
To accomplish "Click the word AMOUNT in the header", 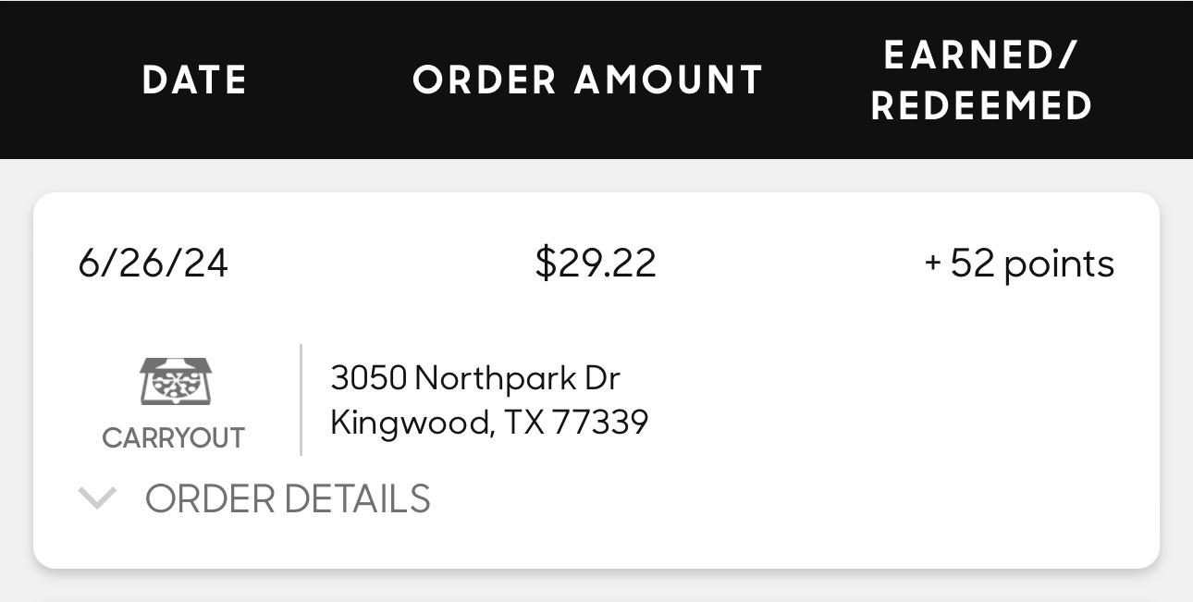I will [669, 80].
